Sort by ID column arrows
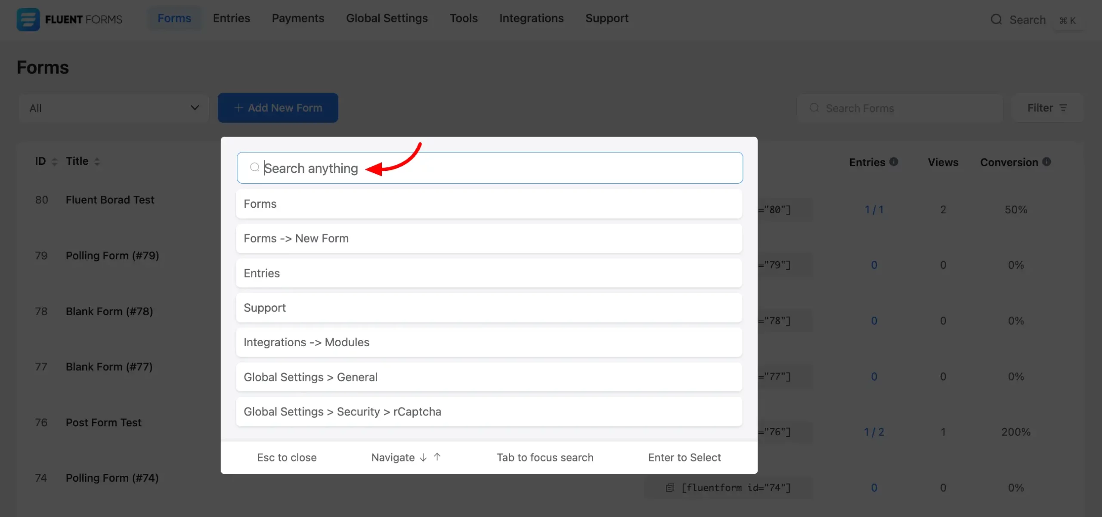Screen dimensions: 1102x517 tap(54, 162)
